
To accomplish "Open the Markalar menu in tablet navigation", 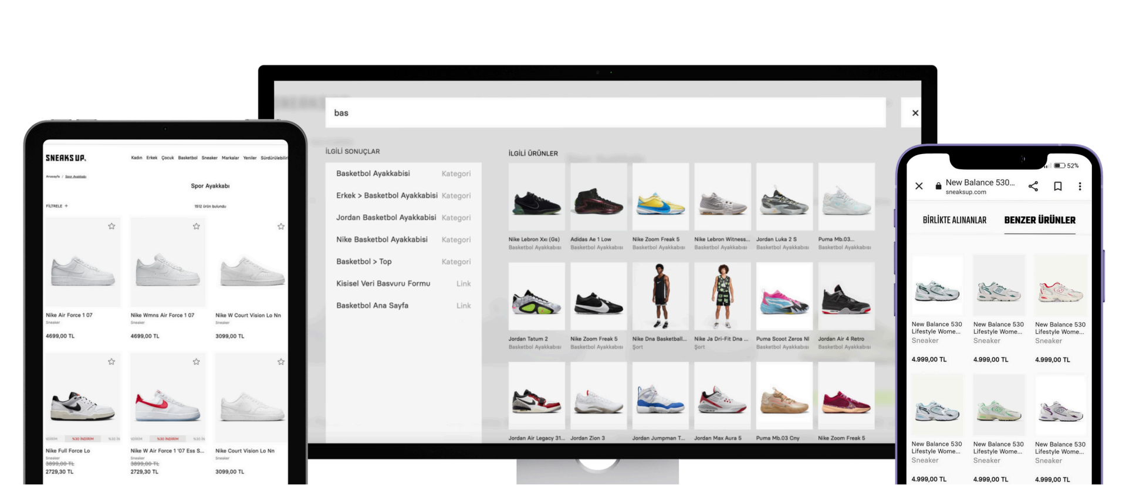I will point(230,158).
